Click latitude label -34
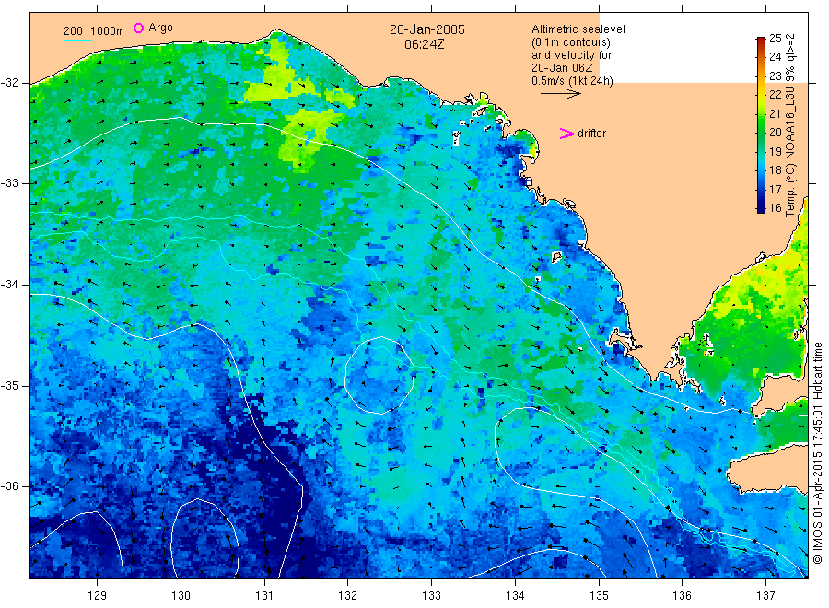The width and height of the screenshot is (829, 608). [9, 285]
